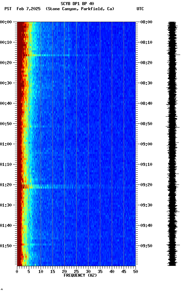Select the PST timezone label

tap(8, 9)
